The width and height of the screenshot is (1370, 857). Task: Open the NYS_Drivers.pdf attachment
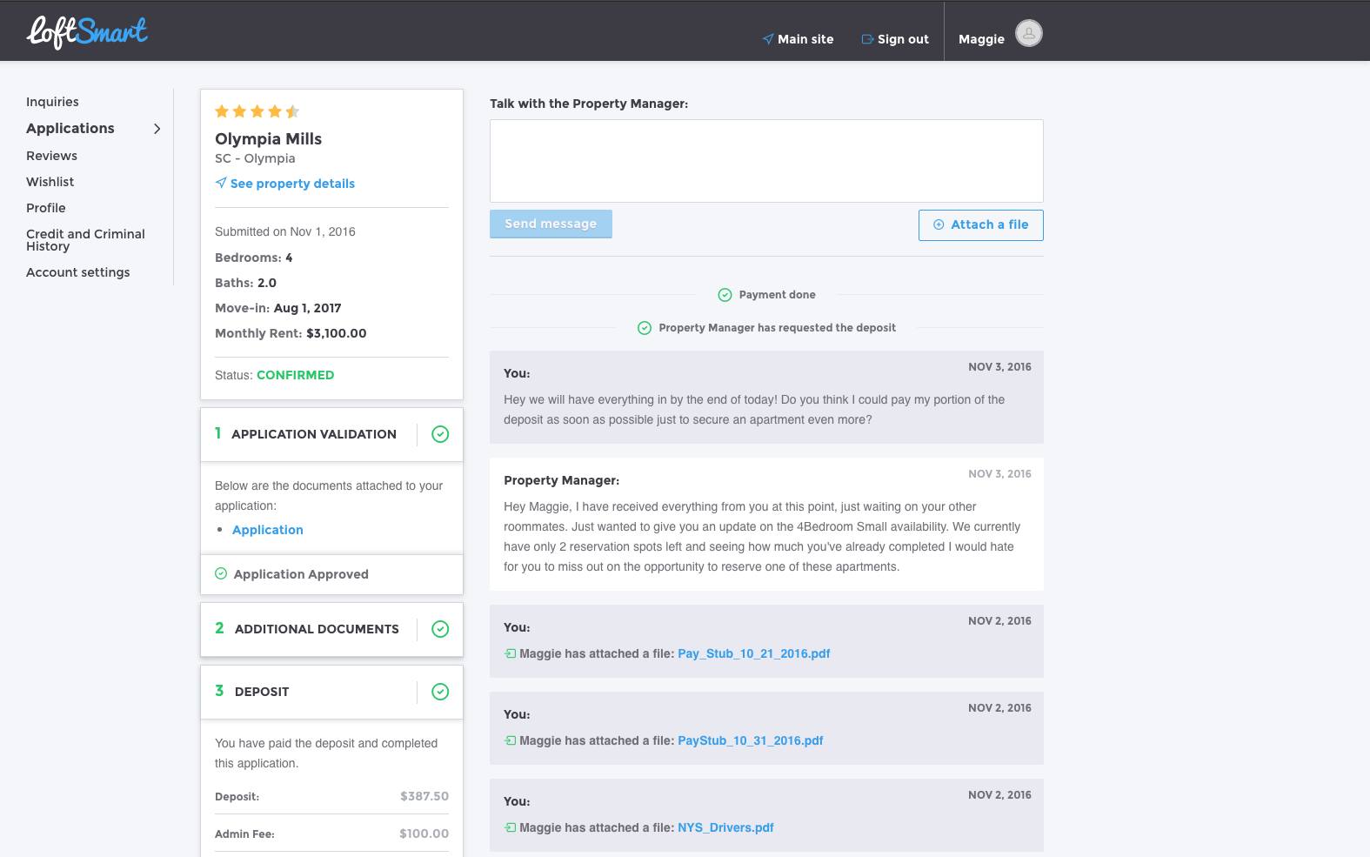tap(725, 827)
